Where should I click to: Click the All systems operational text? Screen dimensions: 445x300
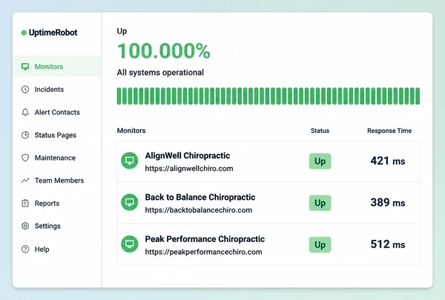pyautogui.click(x=160, y=73)
